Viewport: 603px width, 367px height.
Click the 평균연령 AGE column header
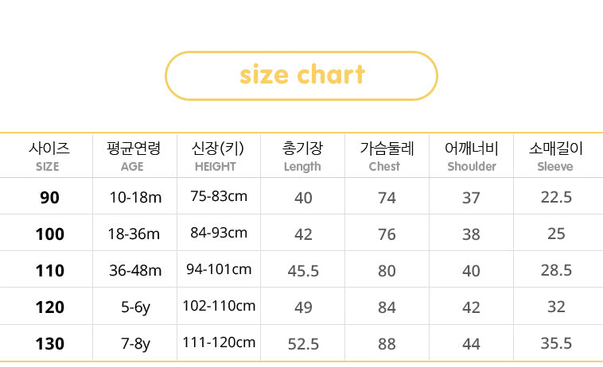[x=133, y=156]
